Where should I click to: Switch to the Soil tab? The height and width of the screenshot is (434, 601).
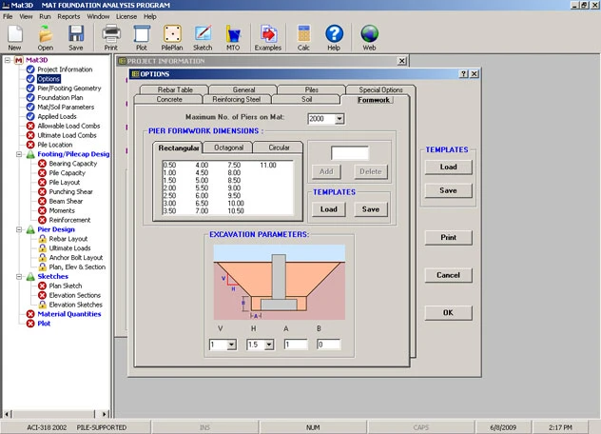coord(306,99)
